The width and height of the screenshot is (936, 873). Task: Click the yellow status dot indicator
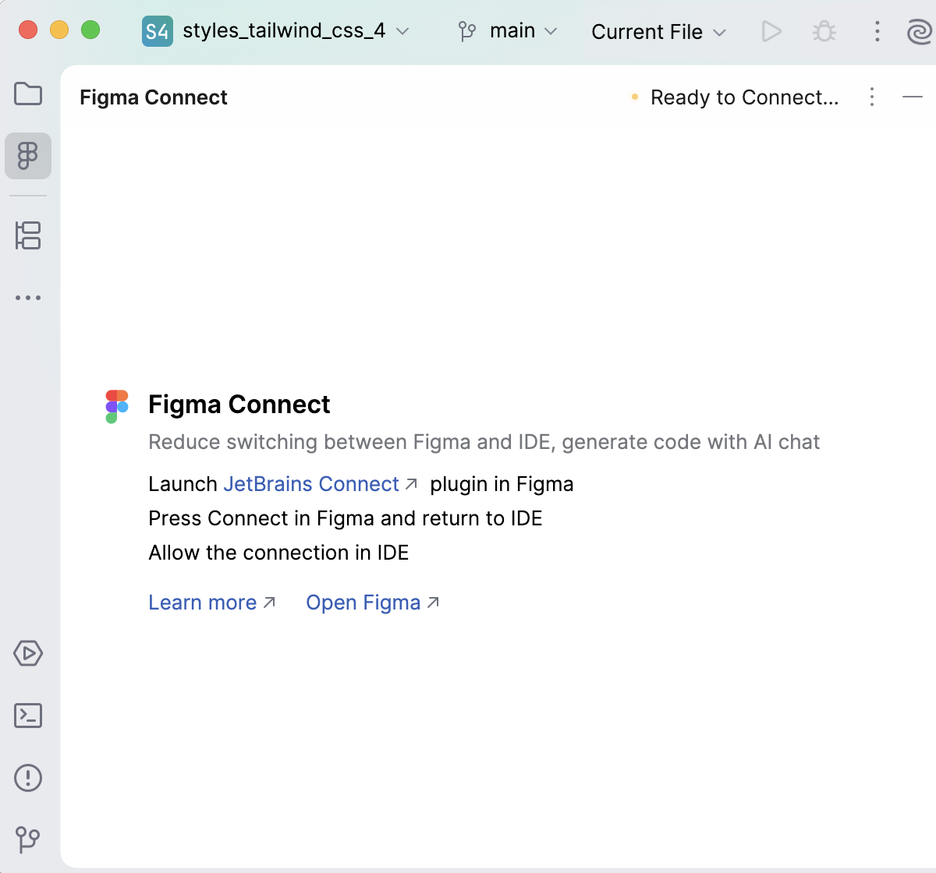[x=635, y=97]
